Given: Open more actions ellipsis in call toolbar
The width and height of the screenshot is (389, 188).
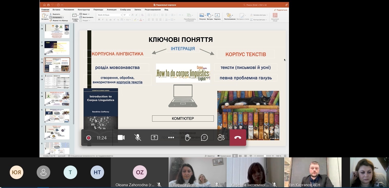Looking at the screenshot, I should pos(171,138).
